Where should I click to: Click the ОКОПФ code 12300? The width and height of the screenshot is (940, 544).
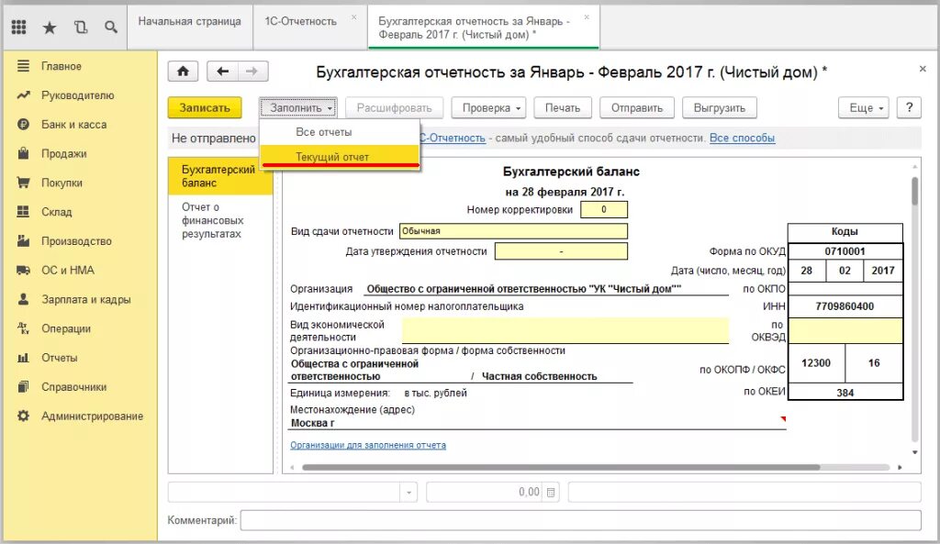(816, 363)
